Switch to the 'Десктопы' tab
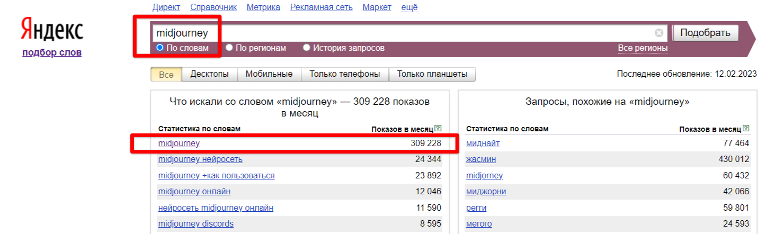766x234 pixels. click(x=209, y=74)
